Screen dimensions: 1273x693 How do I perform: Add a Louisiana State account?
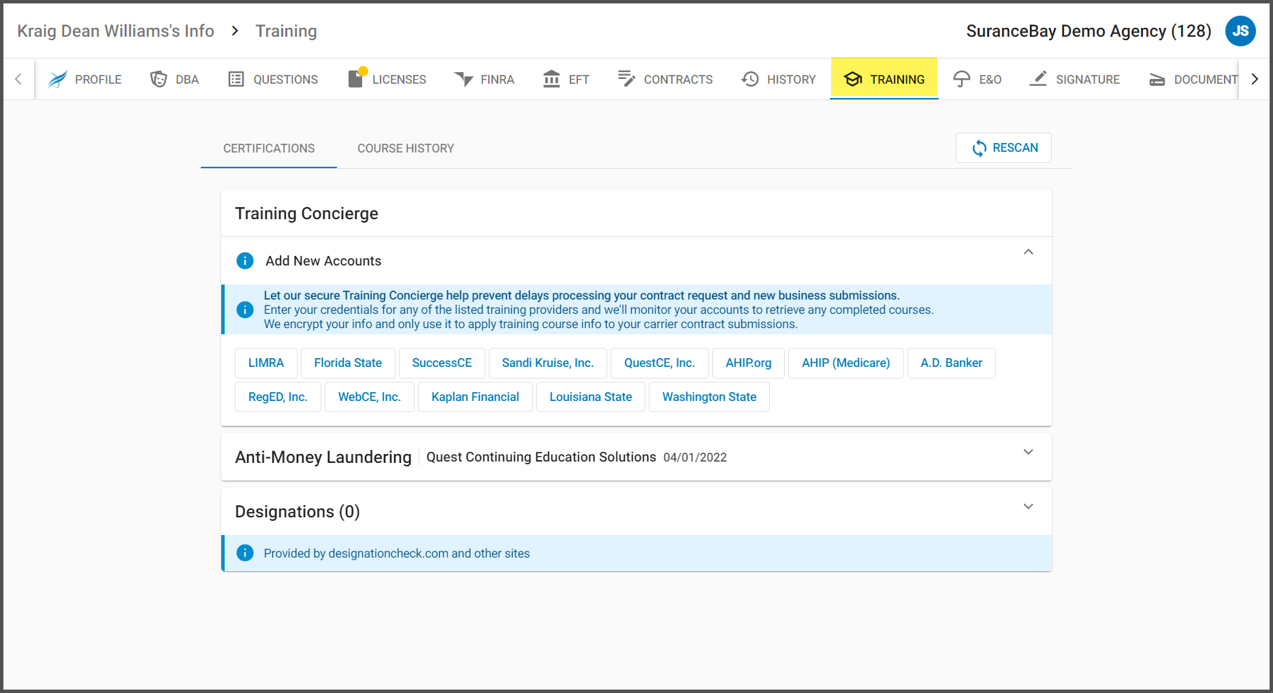[x=591, y=397]
